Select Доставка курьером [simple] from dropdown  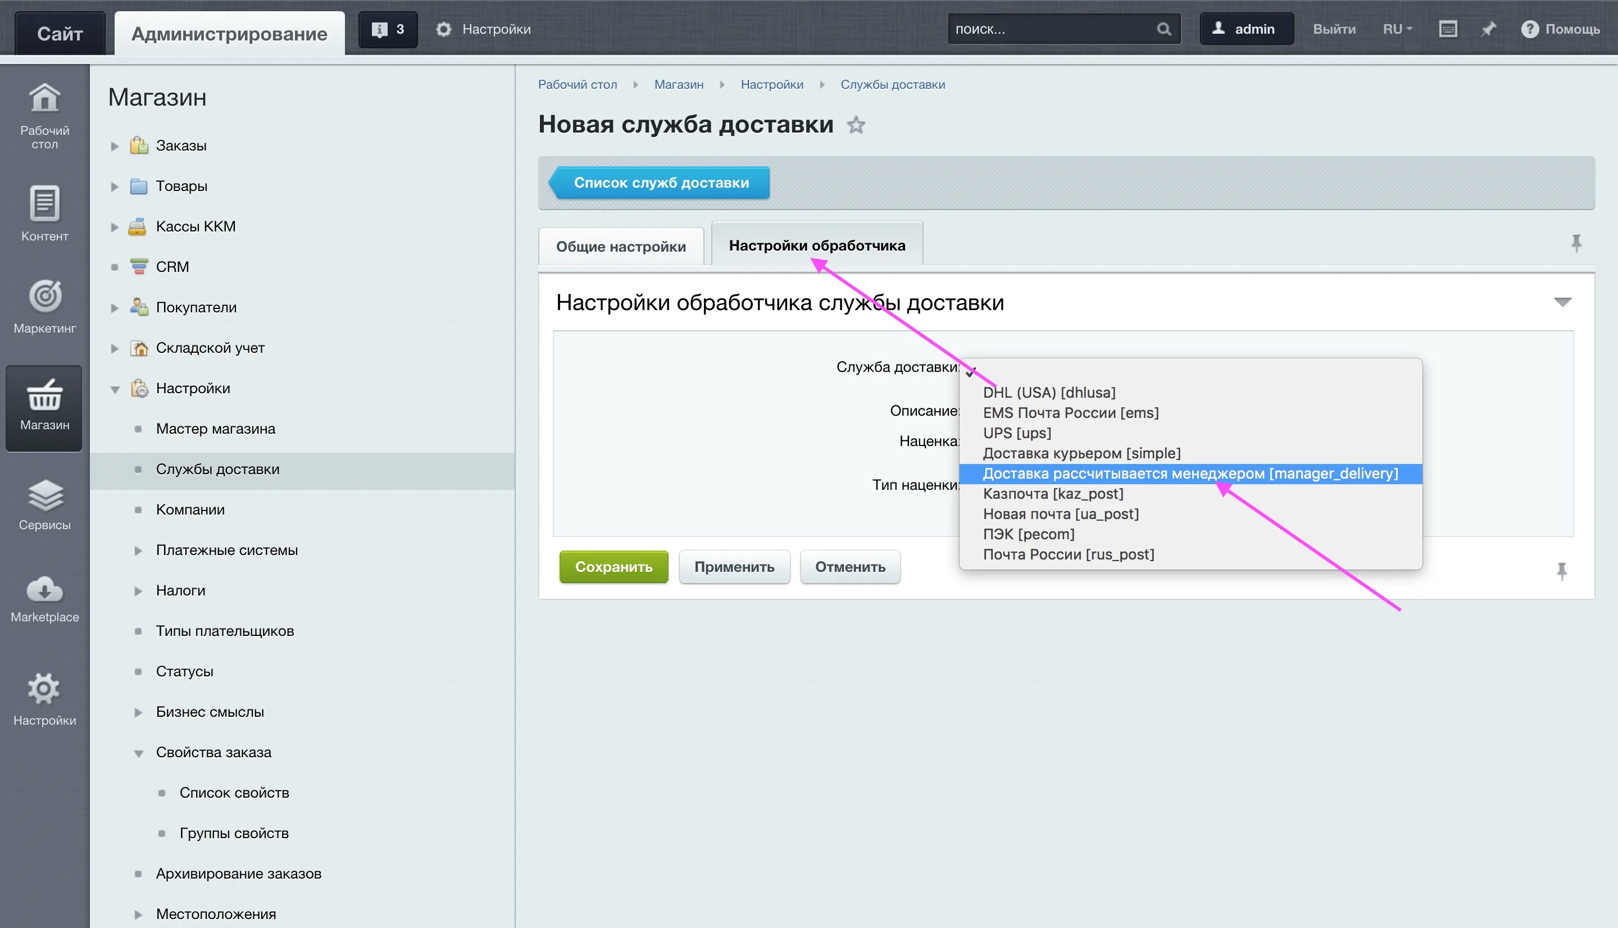[x=1080, y=452]
